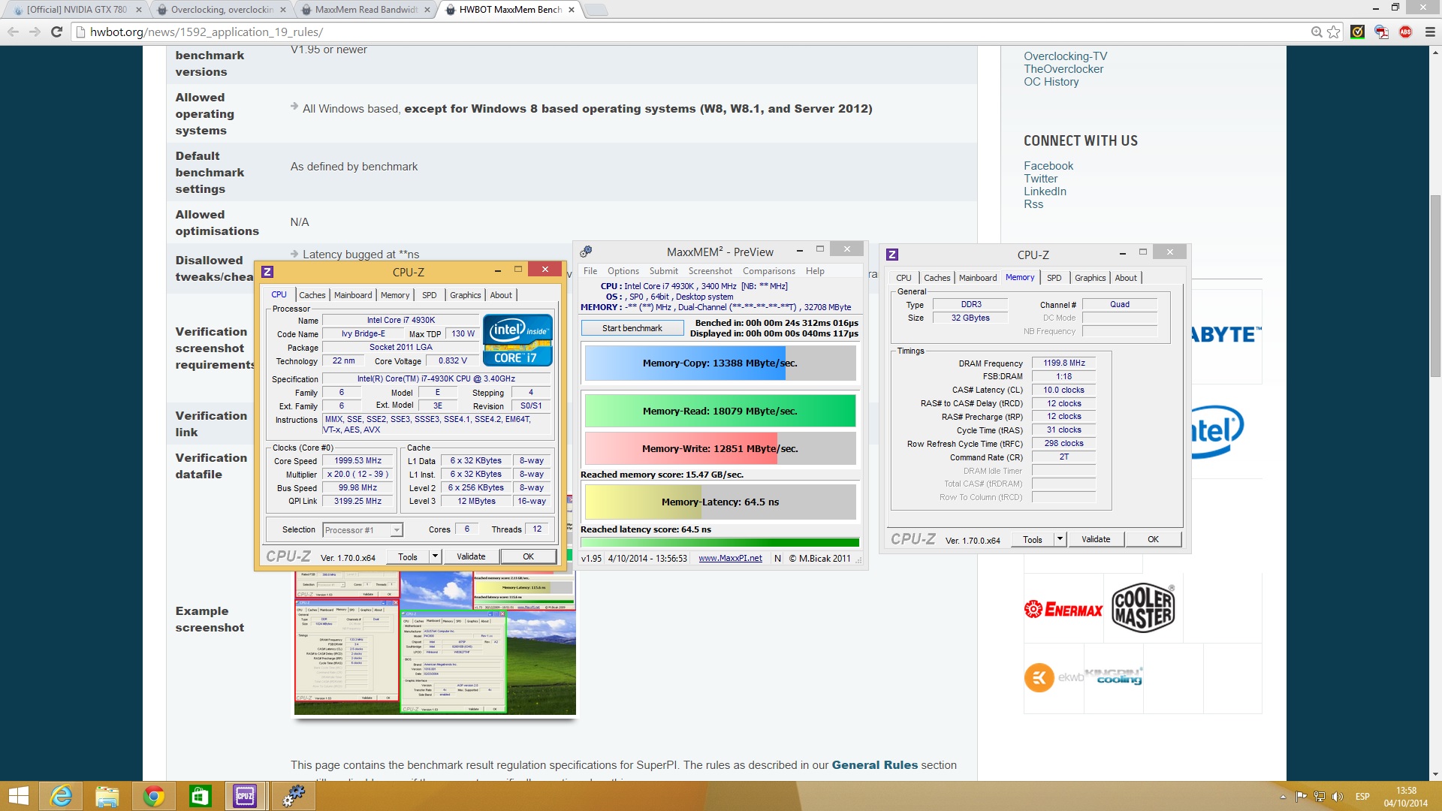Show hidden system tray icons
Viewport: 1442px width, 811px height.
[x=1283, y=797]
